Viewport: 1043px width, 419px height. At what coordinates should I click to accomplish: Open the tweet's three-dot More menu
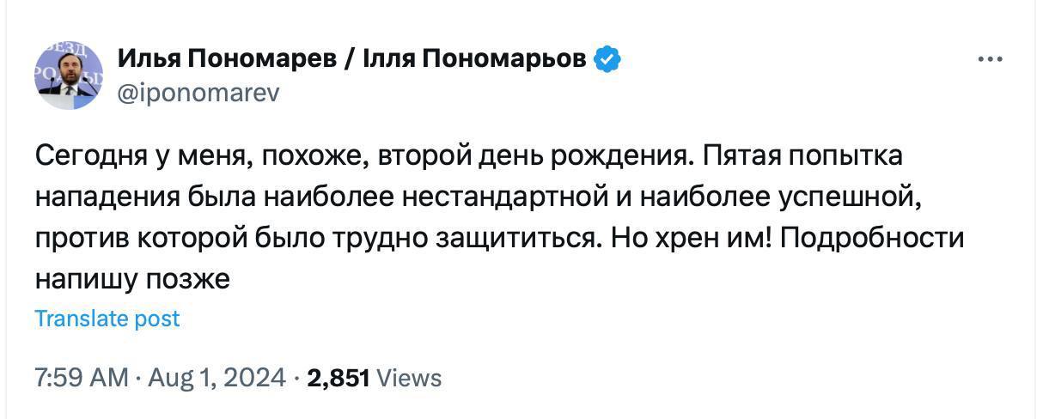[x=991, y=59]
